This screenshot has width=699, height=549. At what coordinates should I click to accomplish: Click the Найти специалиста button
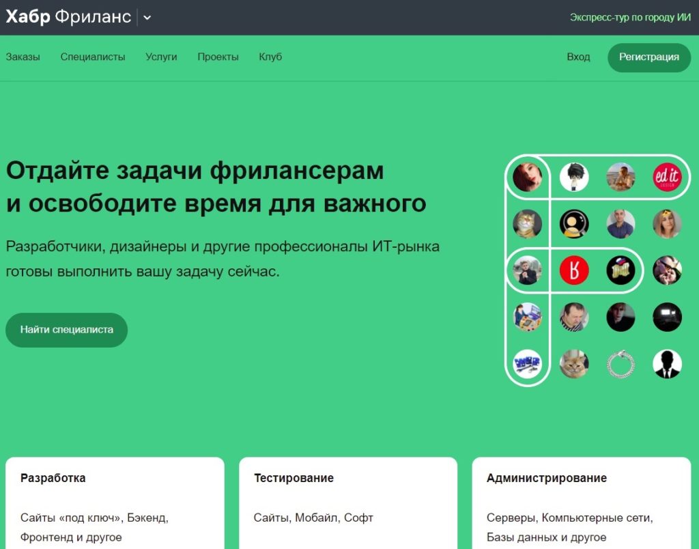tap(67, 330)
